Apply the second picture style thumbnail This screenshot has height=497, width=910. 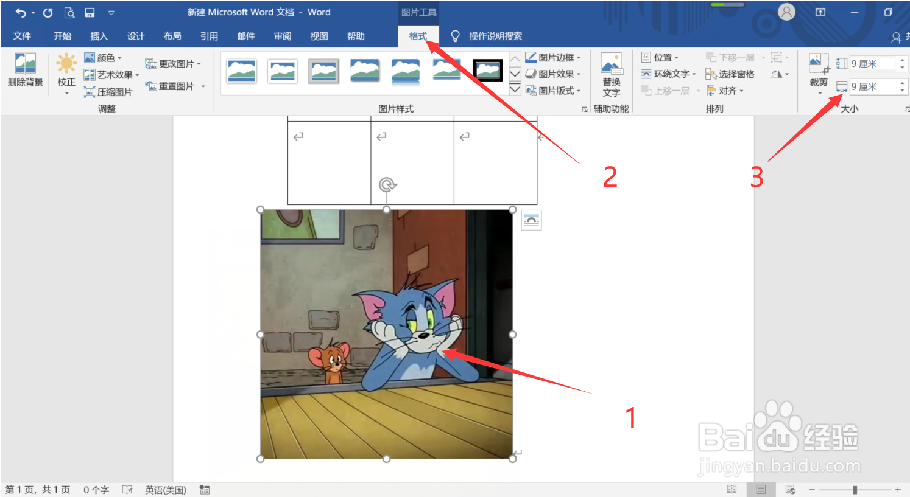(x=283, y=71)
